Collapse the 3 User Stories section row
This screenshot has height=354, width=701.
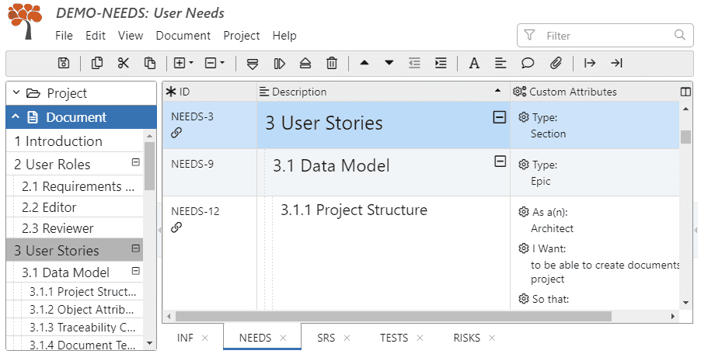[500, 117]
